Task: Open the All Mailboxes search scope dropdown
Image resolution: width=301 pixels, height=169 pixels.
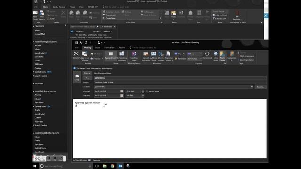Action: (108, 27)
